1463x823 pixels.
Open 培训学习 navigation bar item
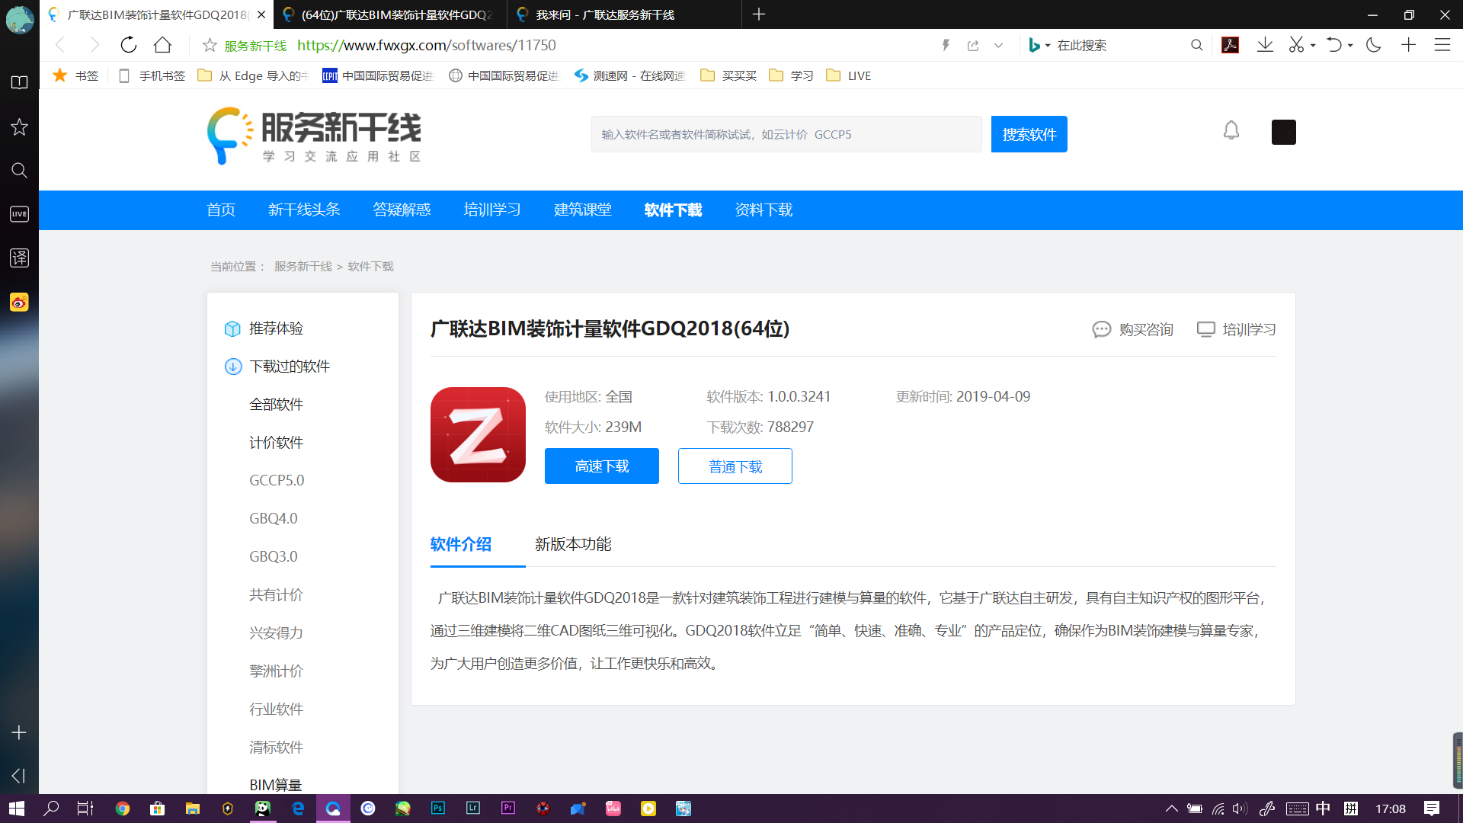[492, 210]
